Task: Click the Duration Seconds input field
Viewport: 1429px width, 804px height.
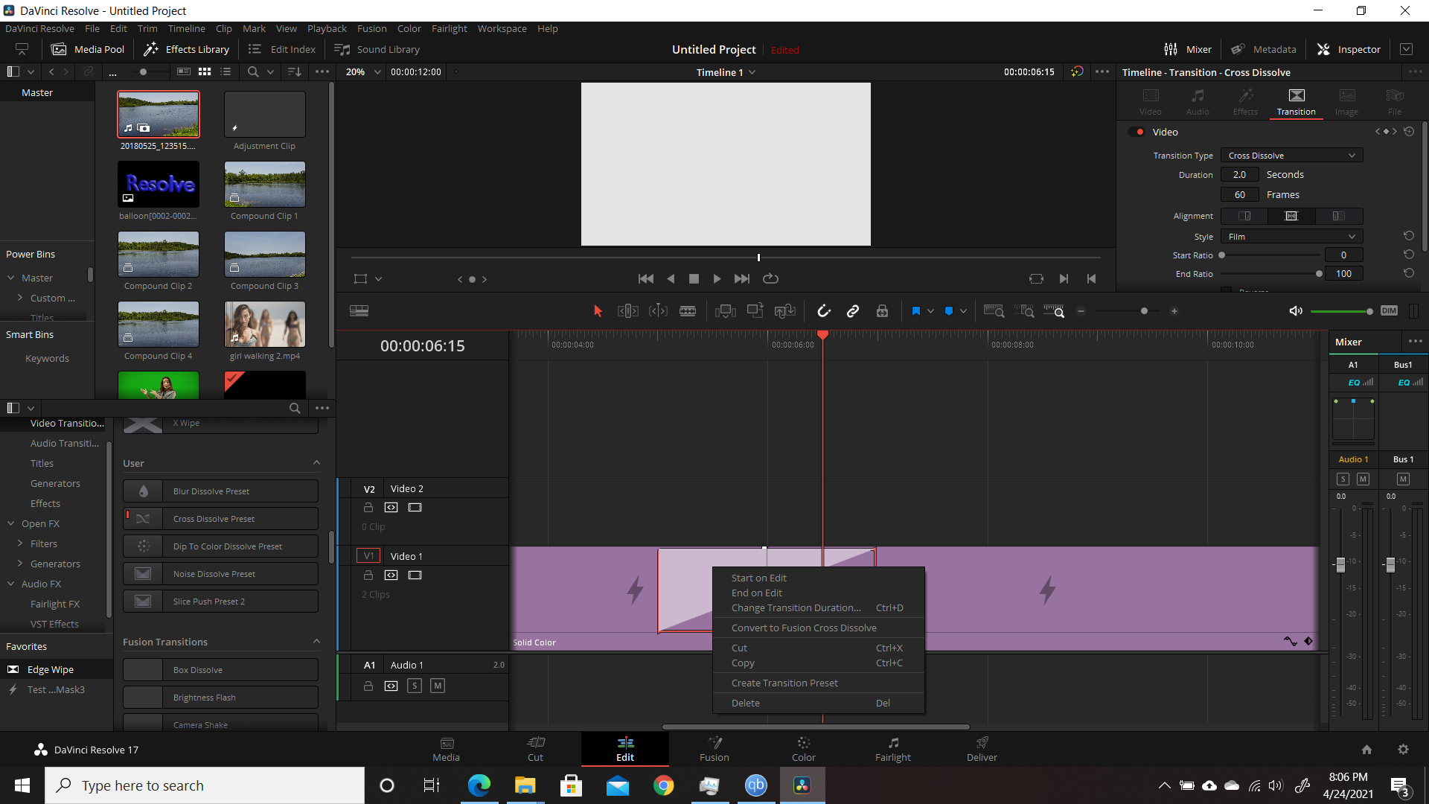Action: pos(1239,175)
